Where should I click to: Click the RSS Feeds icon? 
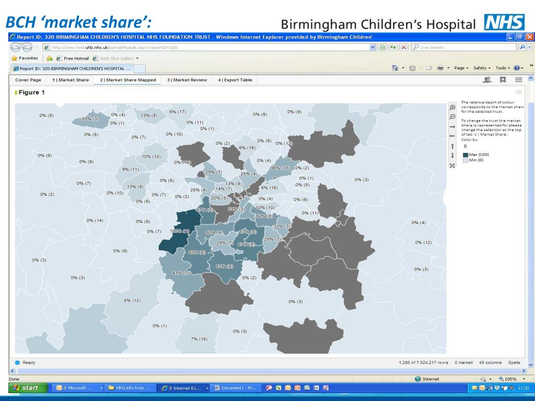(412, 68)
